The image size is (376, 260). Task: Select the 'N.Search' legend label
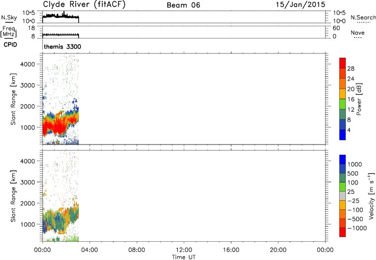coord(363,17)
